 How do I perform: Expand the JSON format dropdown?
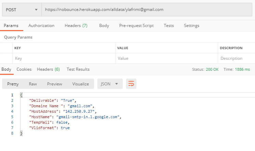click(x=110, y=84)
